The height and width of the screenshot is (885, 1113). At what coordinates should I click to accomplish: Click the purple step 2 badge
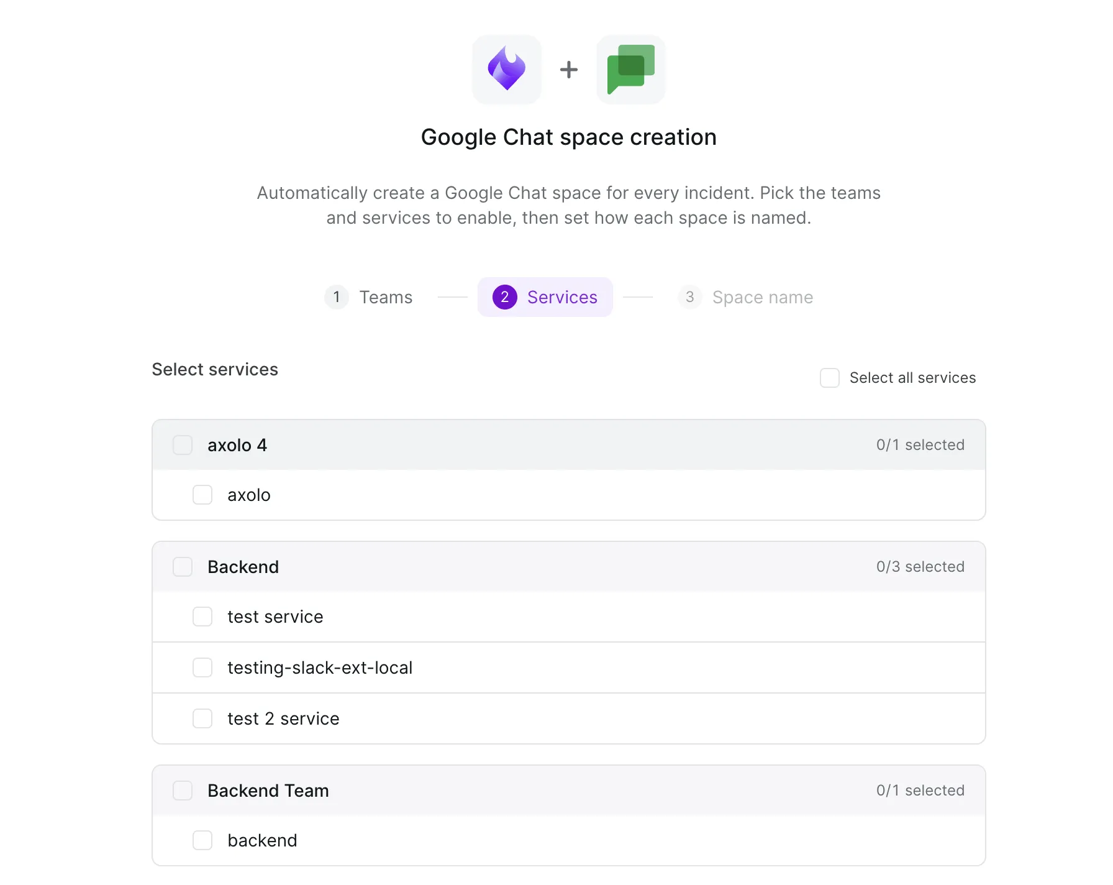pos(504,297)
